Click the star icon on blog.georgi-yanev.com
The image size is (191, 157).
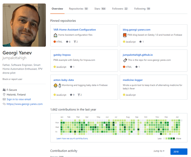[x=140, y=42]
